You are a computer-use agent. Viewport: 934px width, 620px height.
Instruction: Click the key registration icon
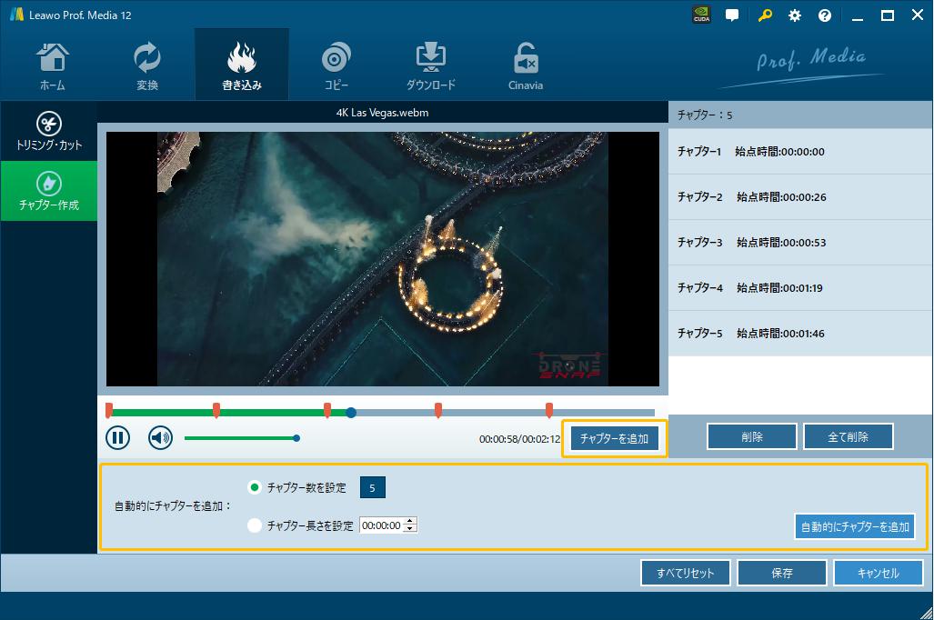[765, 15]
